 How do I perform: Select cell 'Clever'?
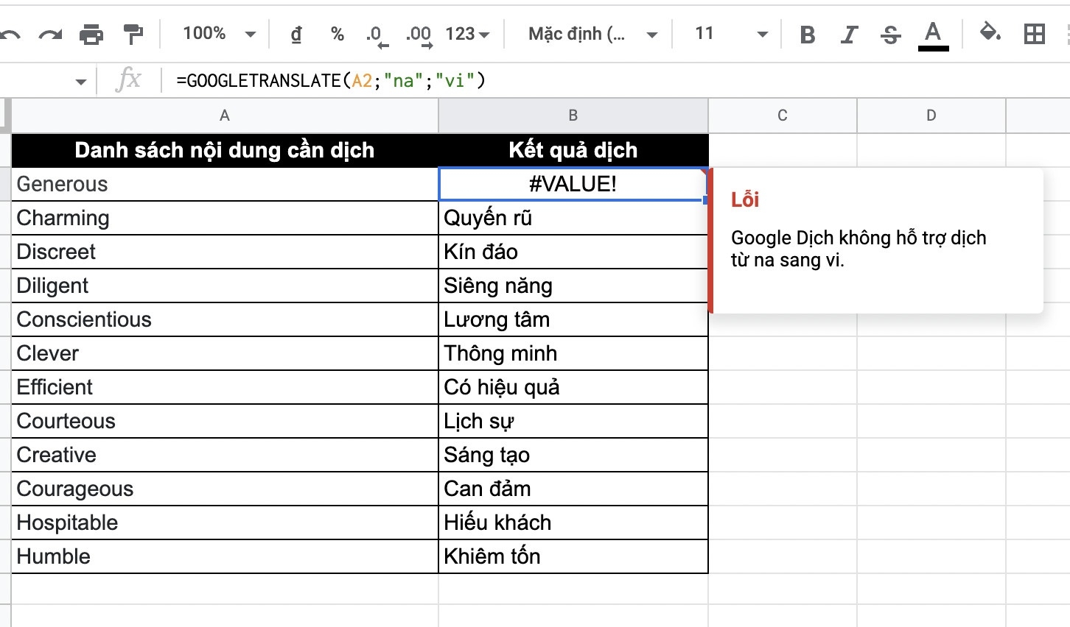click(x=225, y=353)
